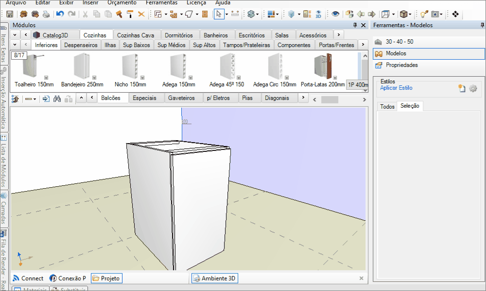Click the Cut scissors icon
Viewport: 486px width, 291px height.
coord(85,14)
